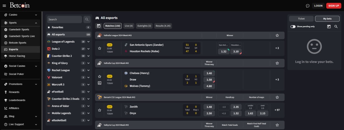Click in the esports Search field
Viewport: 344px width, 130px height.
(64, 19)
